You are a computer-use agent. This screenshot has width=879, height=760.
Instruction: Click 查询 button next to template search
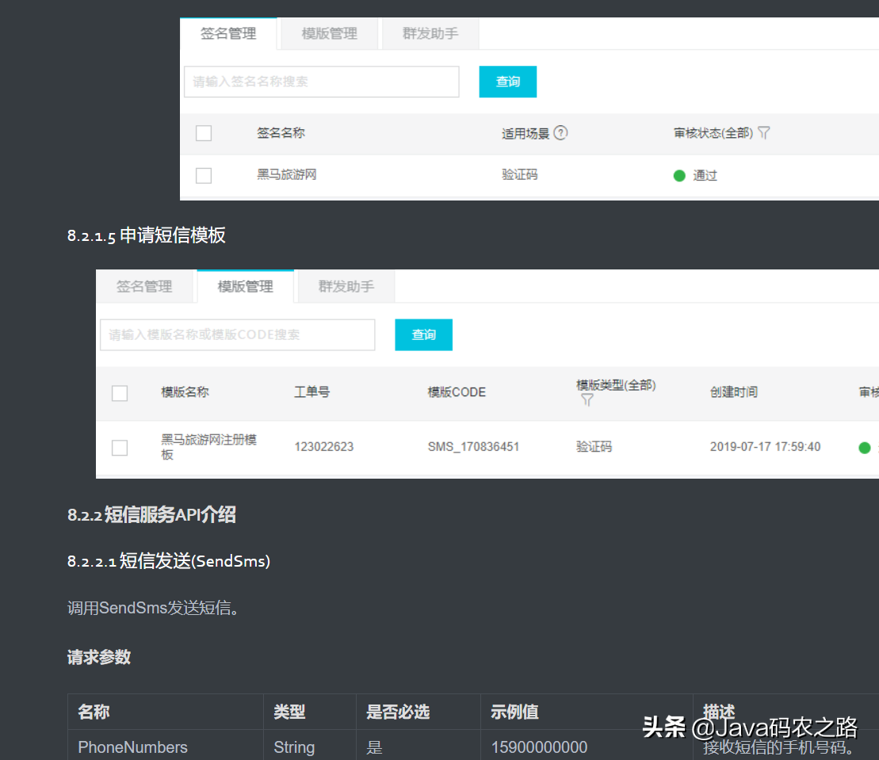[x=424, y=335]
